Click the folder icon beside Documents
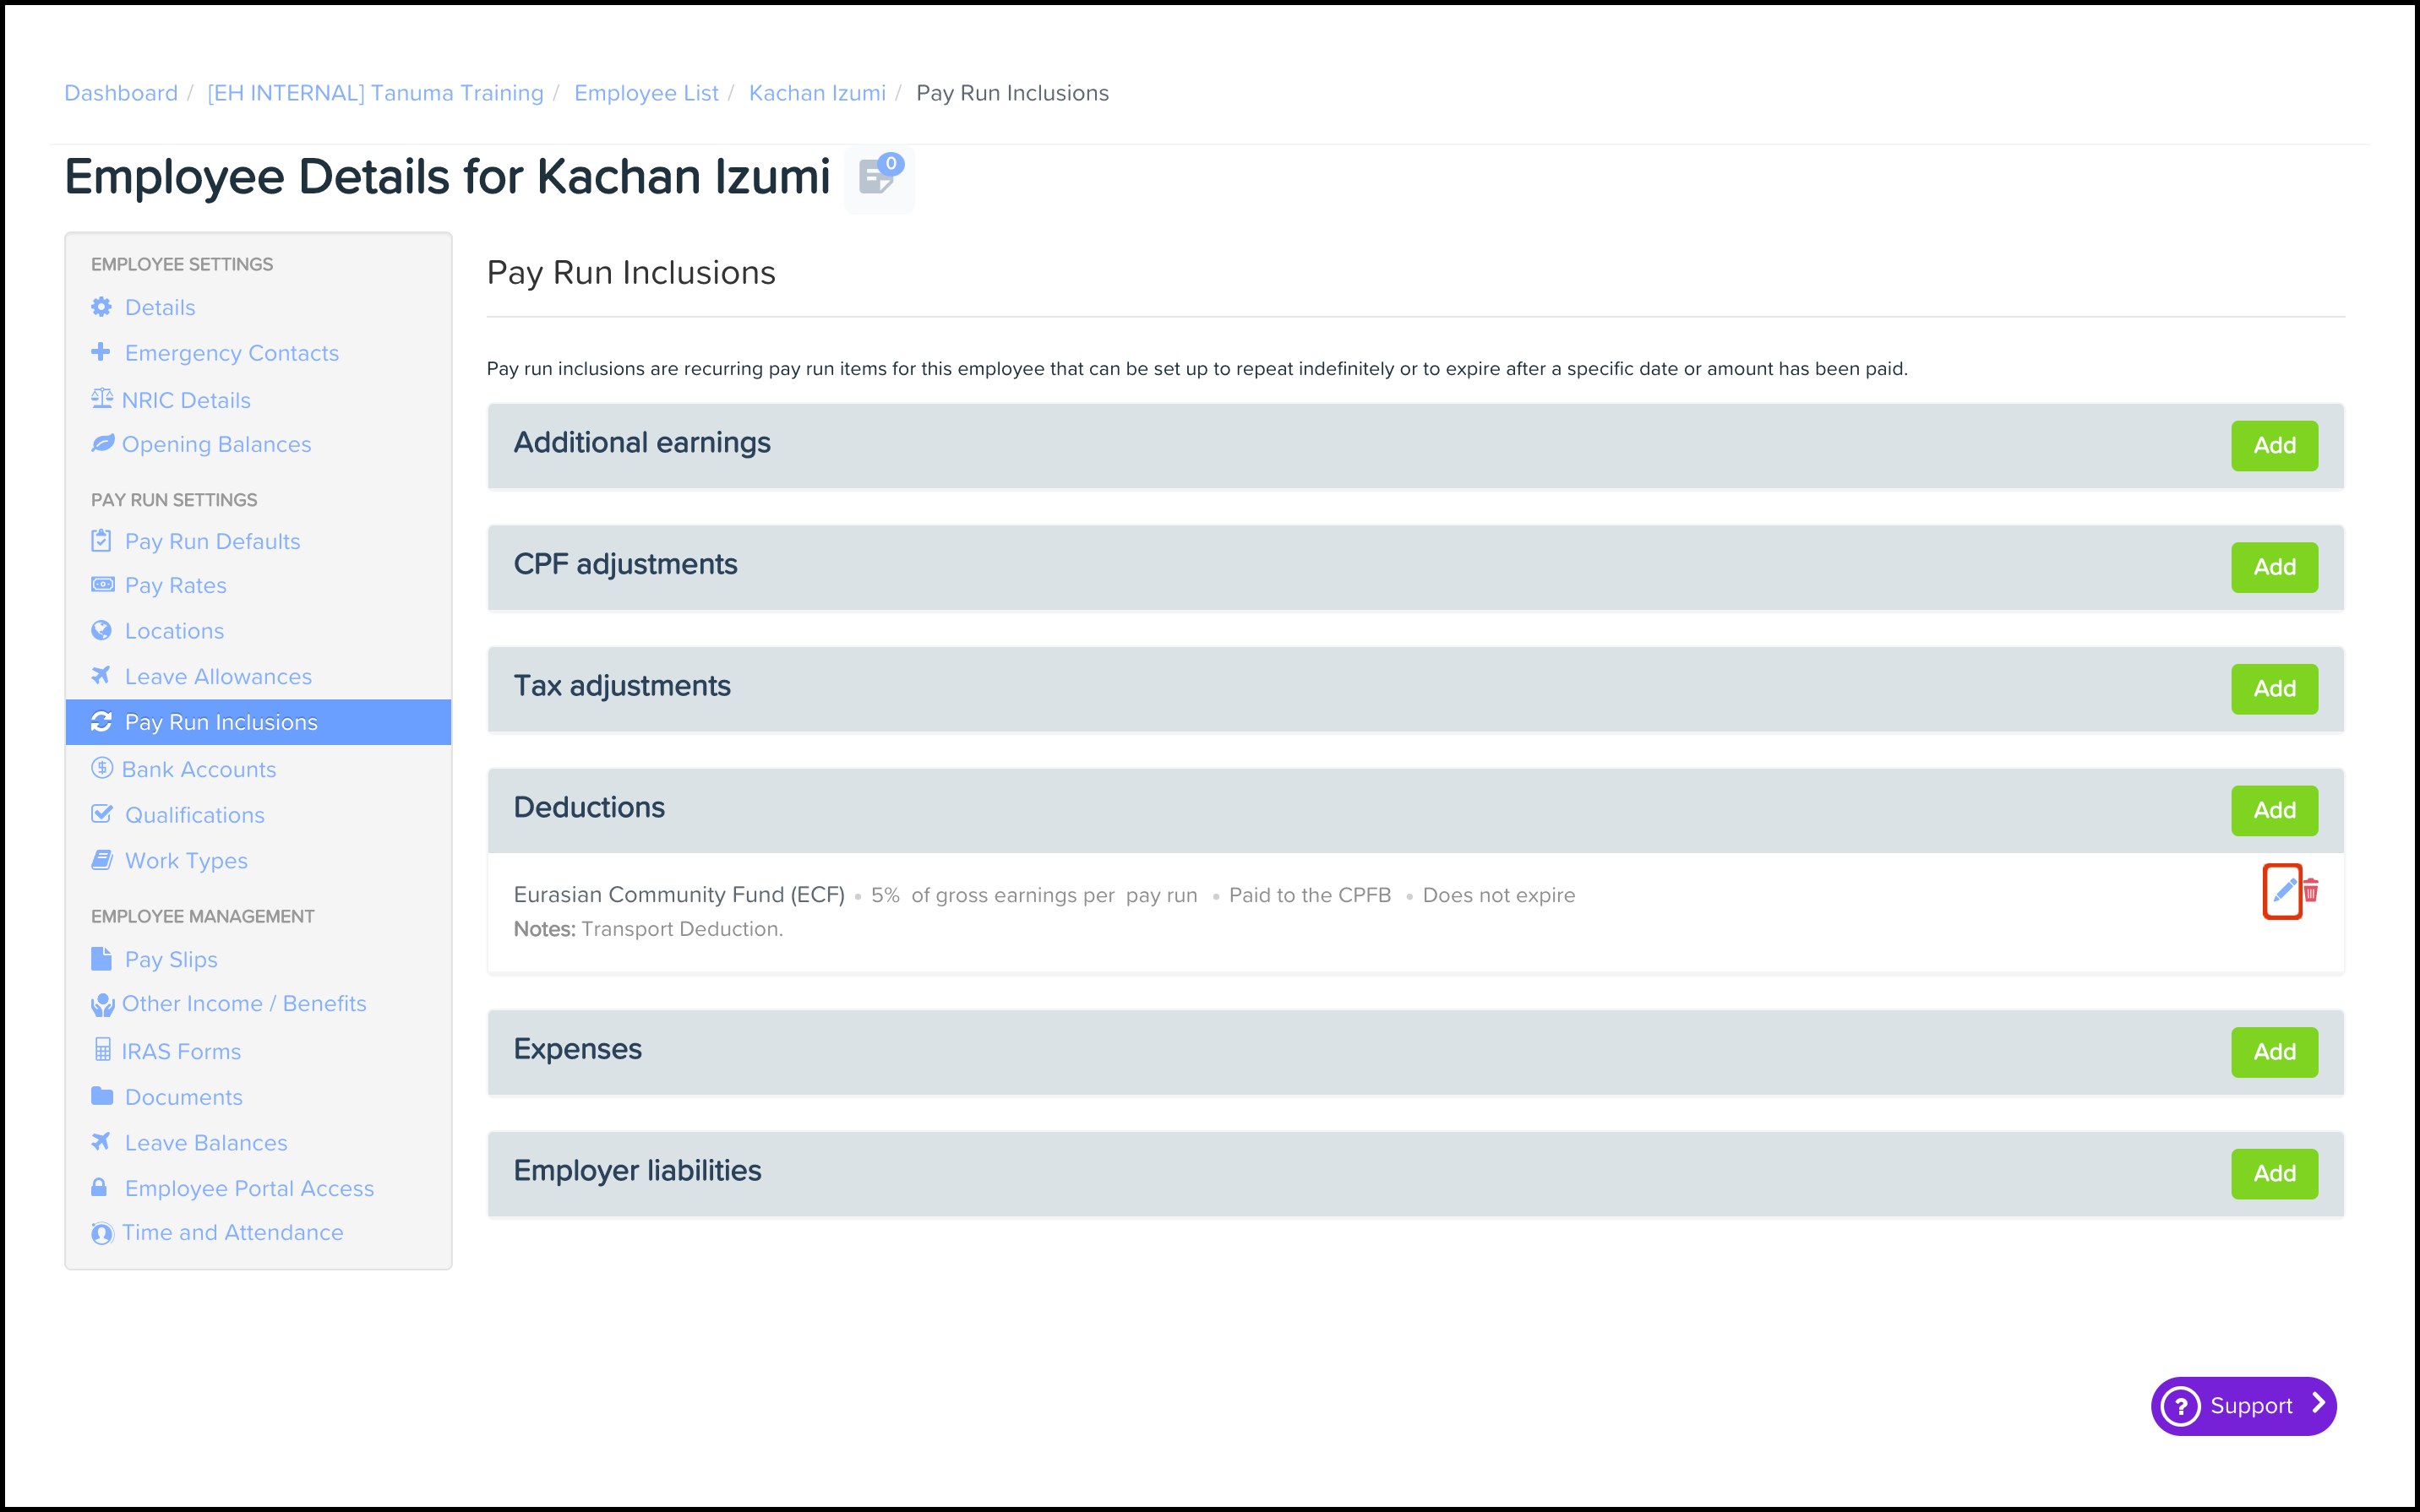The width and height of the screenshot is (2420, 1512). click(x=101, y=1096)
